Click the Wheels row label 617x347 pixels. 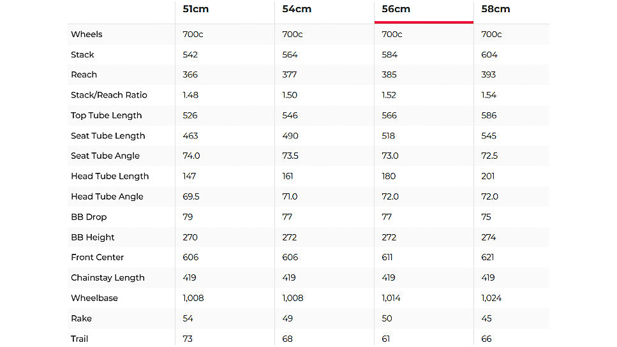87,34
